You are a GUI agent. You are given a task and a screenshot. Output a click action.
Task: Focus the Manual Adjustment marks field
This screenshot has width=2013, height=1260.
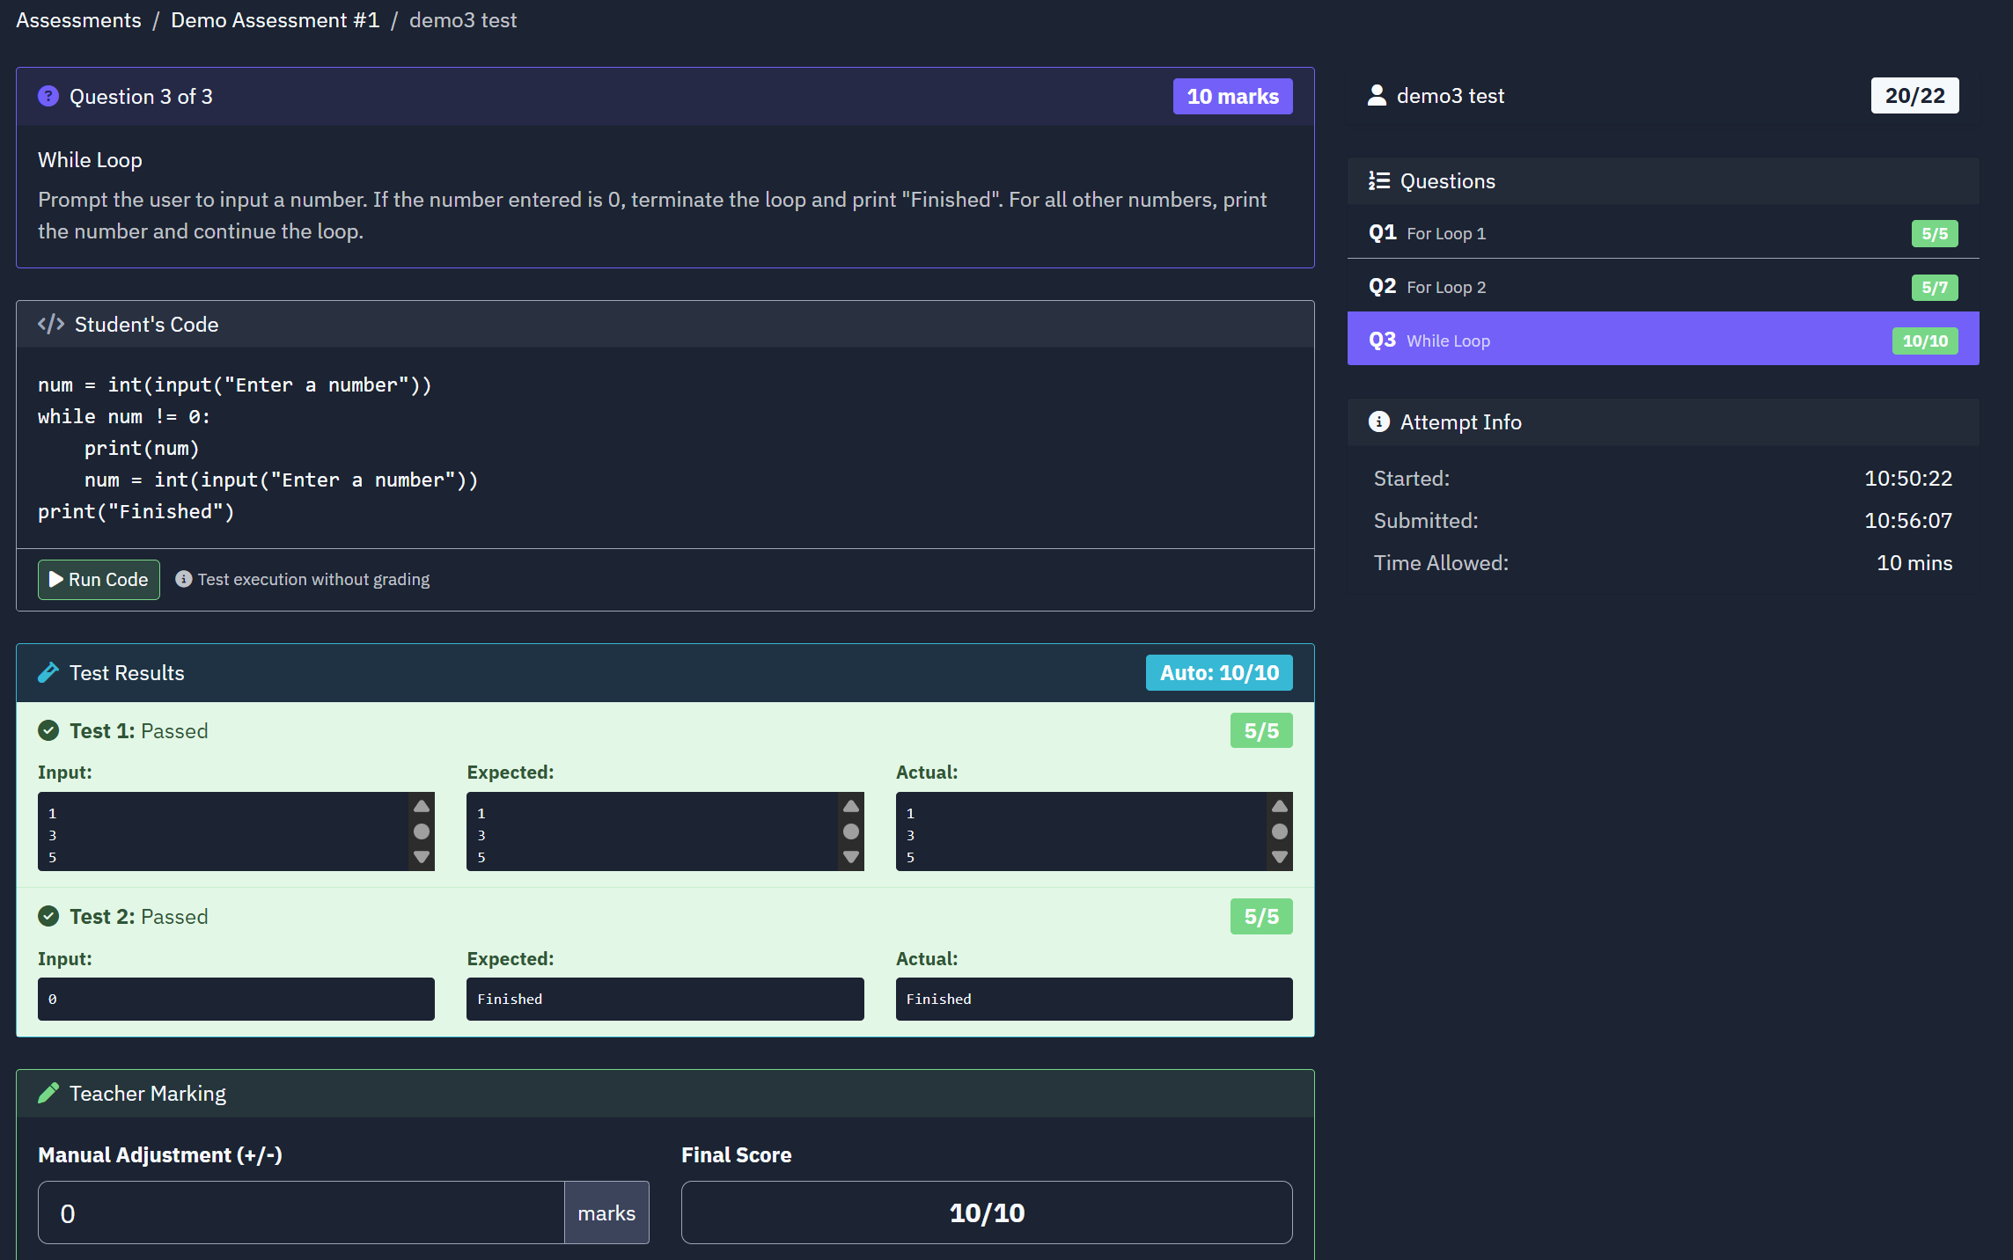300,1212
